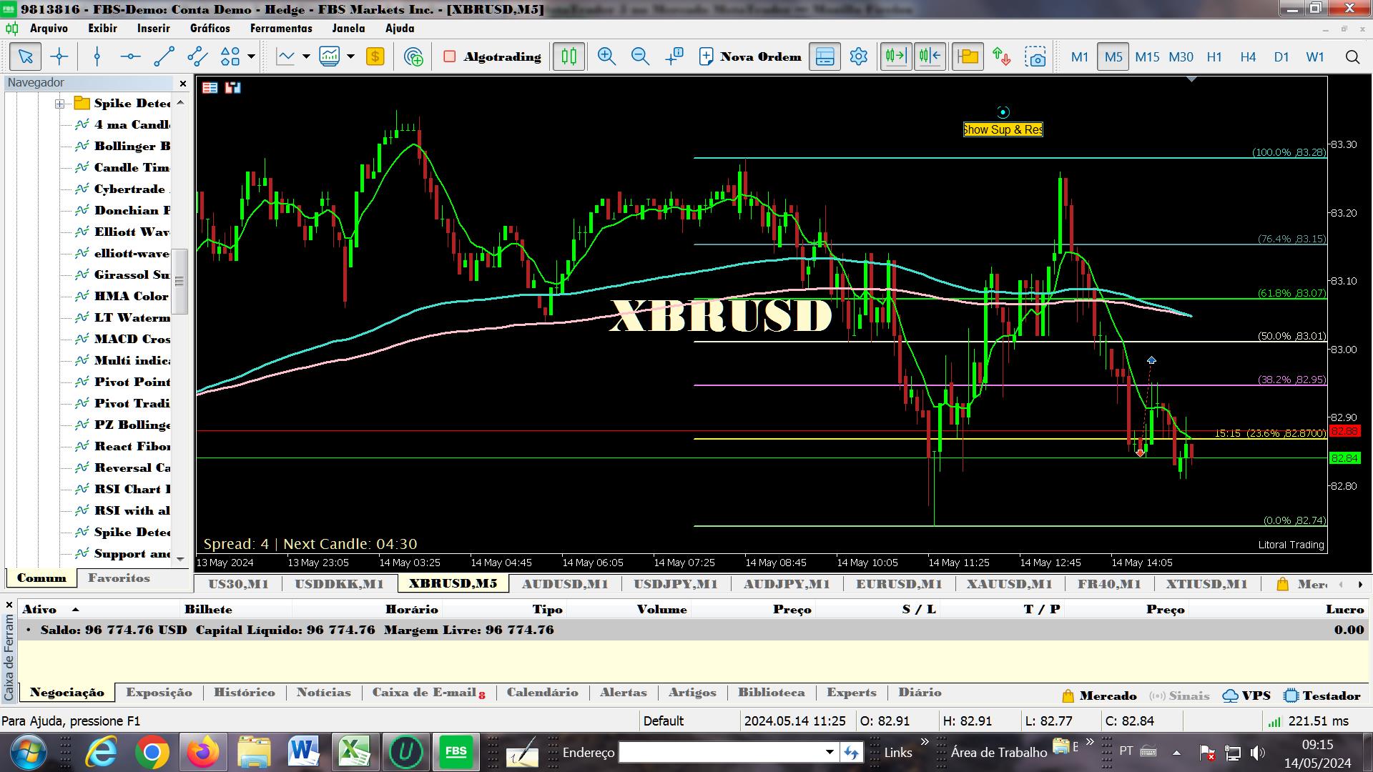This screenshot has width=1373, height=772.
Task: Toggle the Algotrading button
Action: pos(492,56)
